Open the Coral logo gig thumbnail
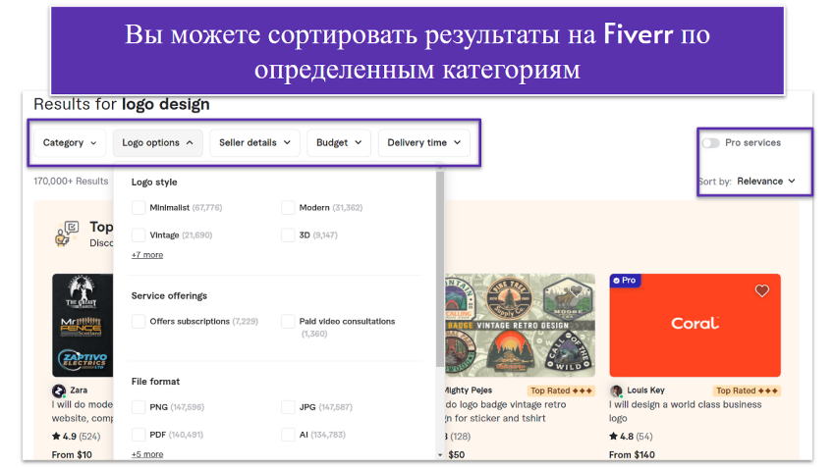This screenshot has height=469, width=835. pyautogui.click(x=695, y=325)
